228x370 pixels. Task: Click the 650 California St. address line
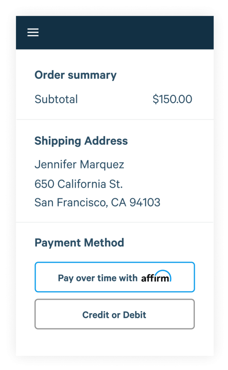point(79,184)
